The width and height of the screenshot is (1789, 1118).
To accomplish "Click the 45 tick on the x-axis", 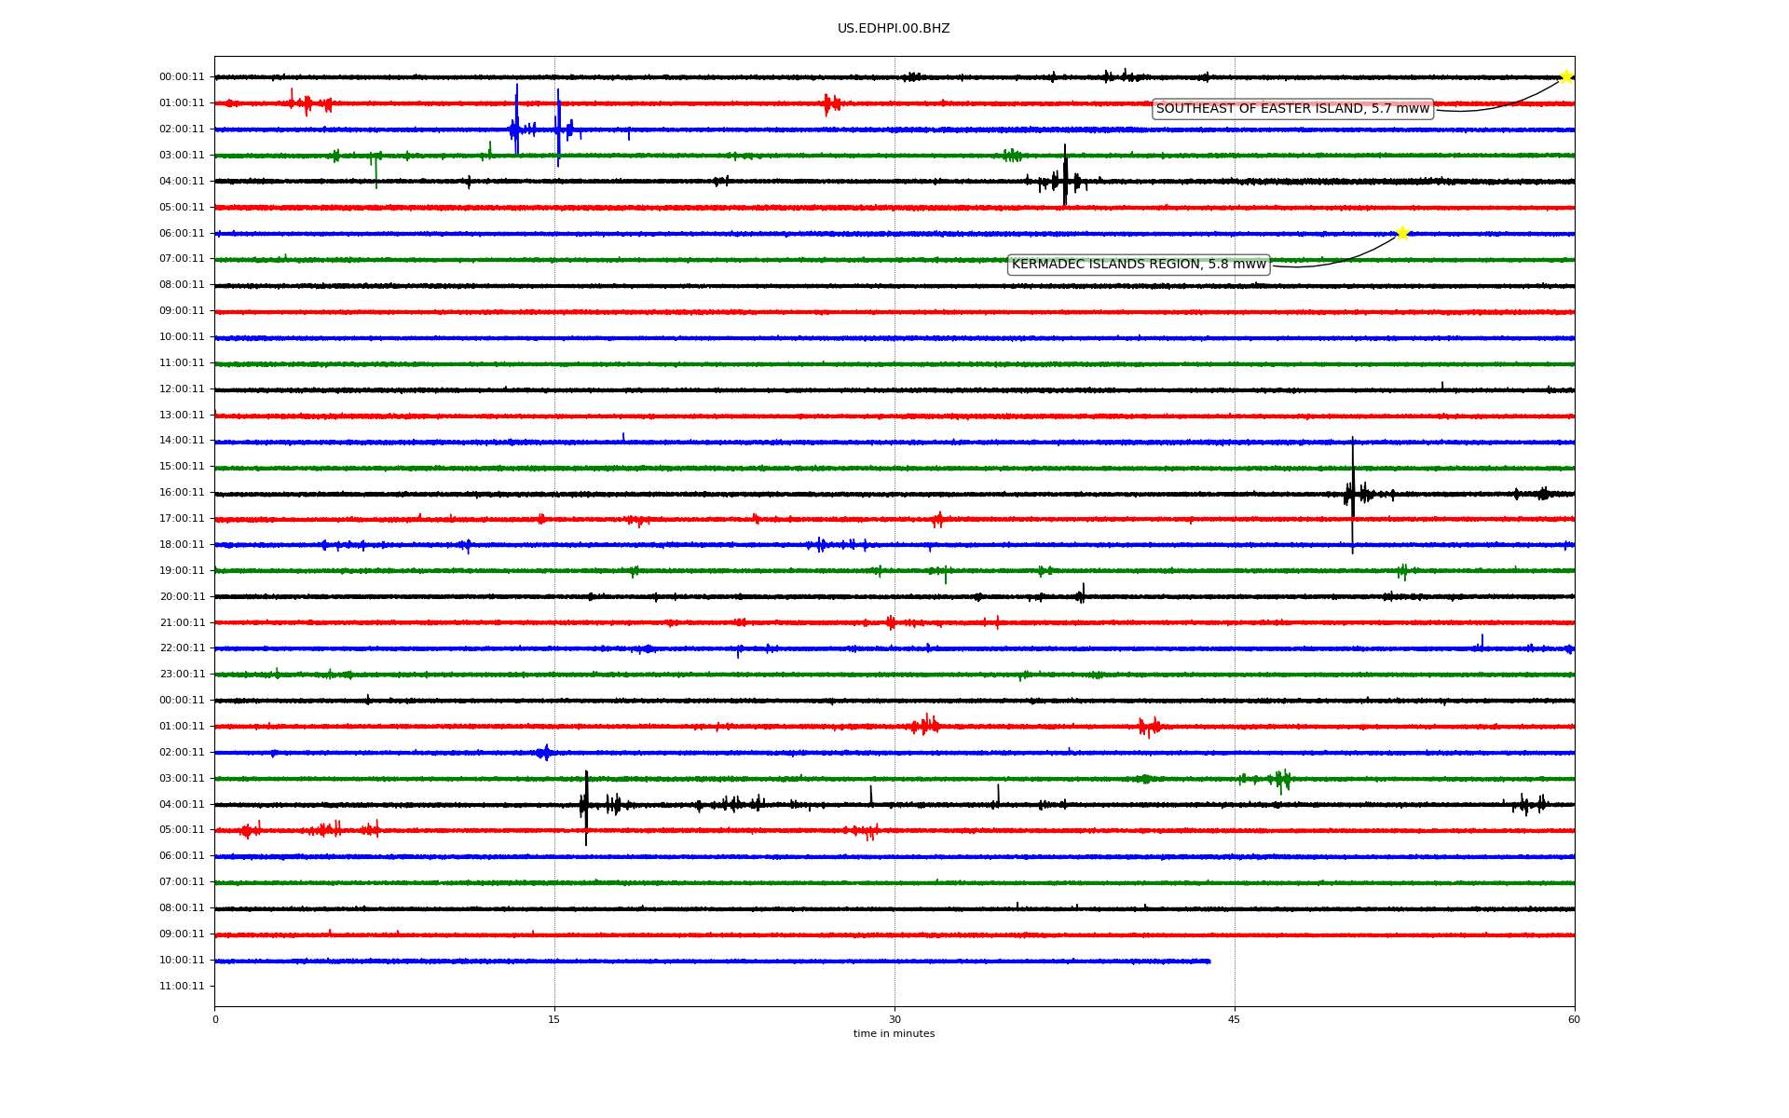I will [1235, 1019].
